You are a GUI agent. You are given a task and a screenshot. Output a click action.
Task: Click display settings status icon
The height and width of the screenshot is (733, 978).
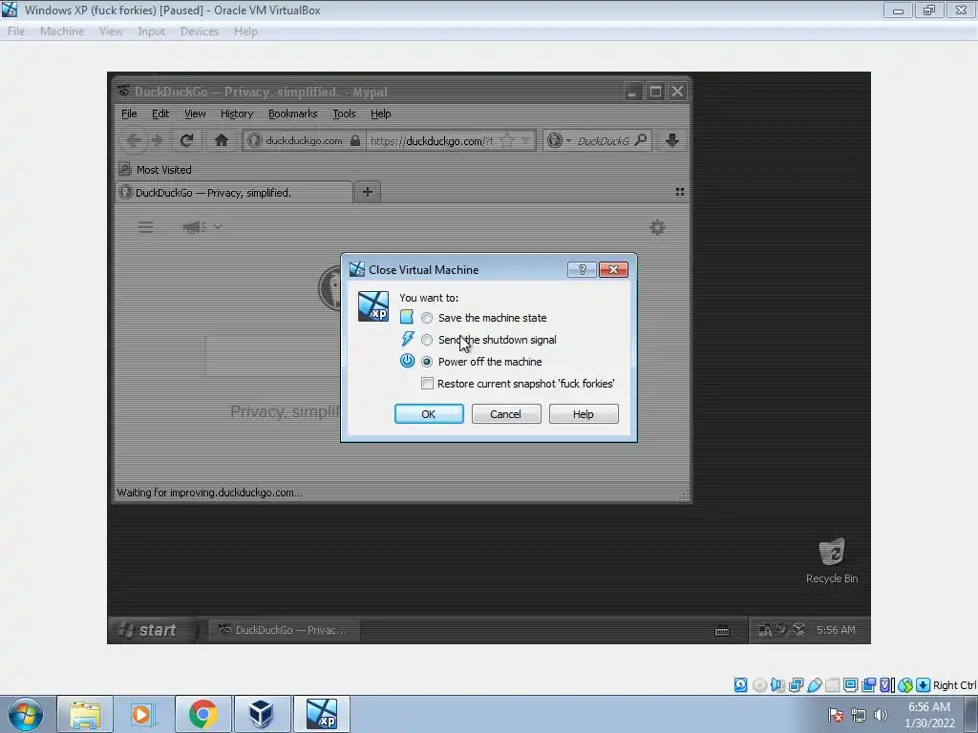(850, 685)
